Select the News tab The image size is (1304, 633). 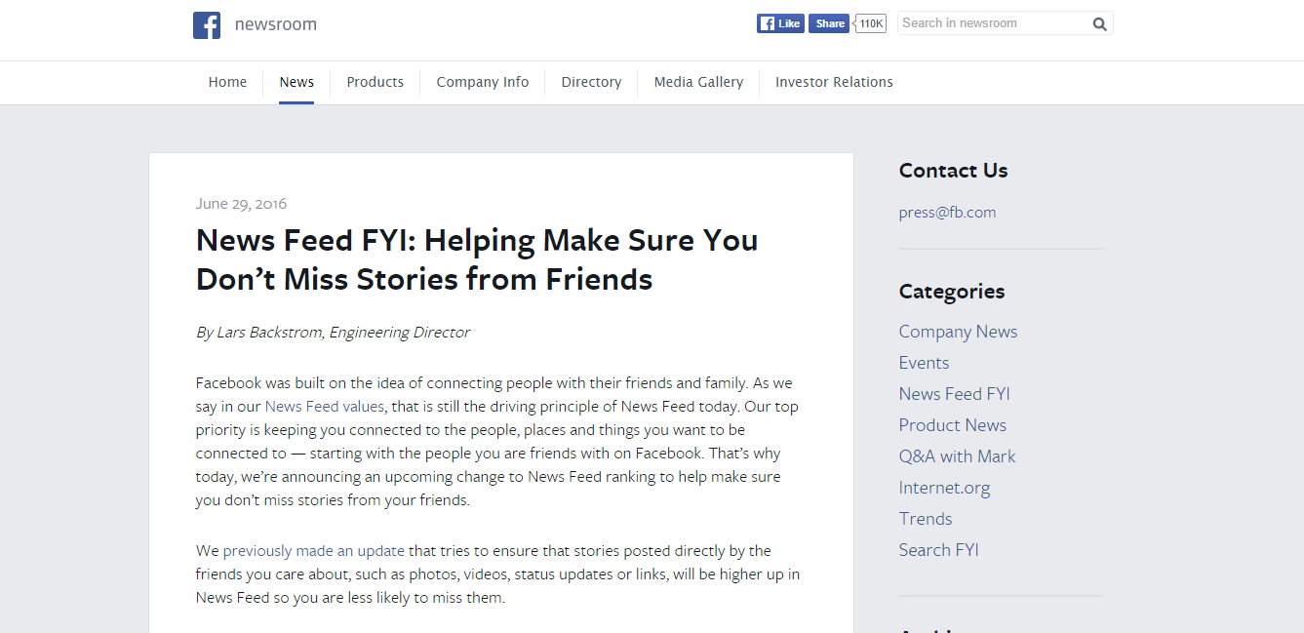click(296, 82)
